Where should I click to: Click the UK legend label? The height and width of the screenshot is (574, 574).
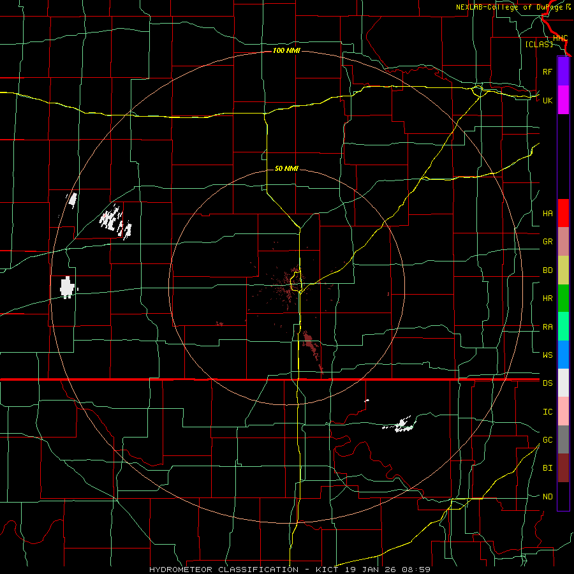(547, 100)
